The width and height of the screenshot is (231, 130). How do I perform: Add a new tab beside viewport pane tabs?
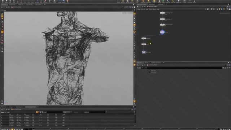[x=45, y=5]
